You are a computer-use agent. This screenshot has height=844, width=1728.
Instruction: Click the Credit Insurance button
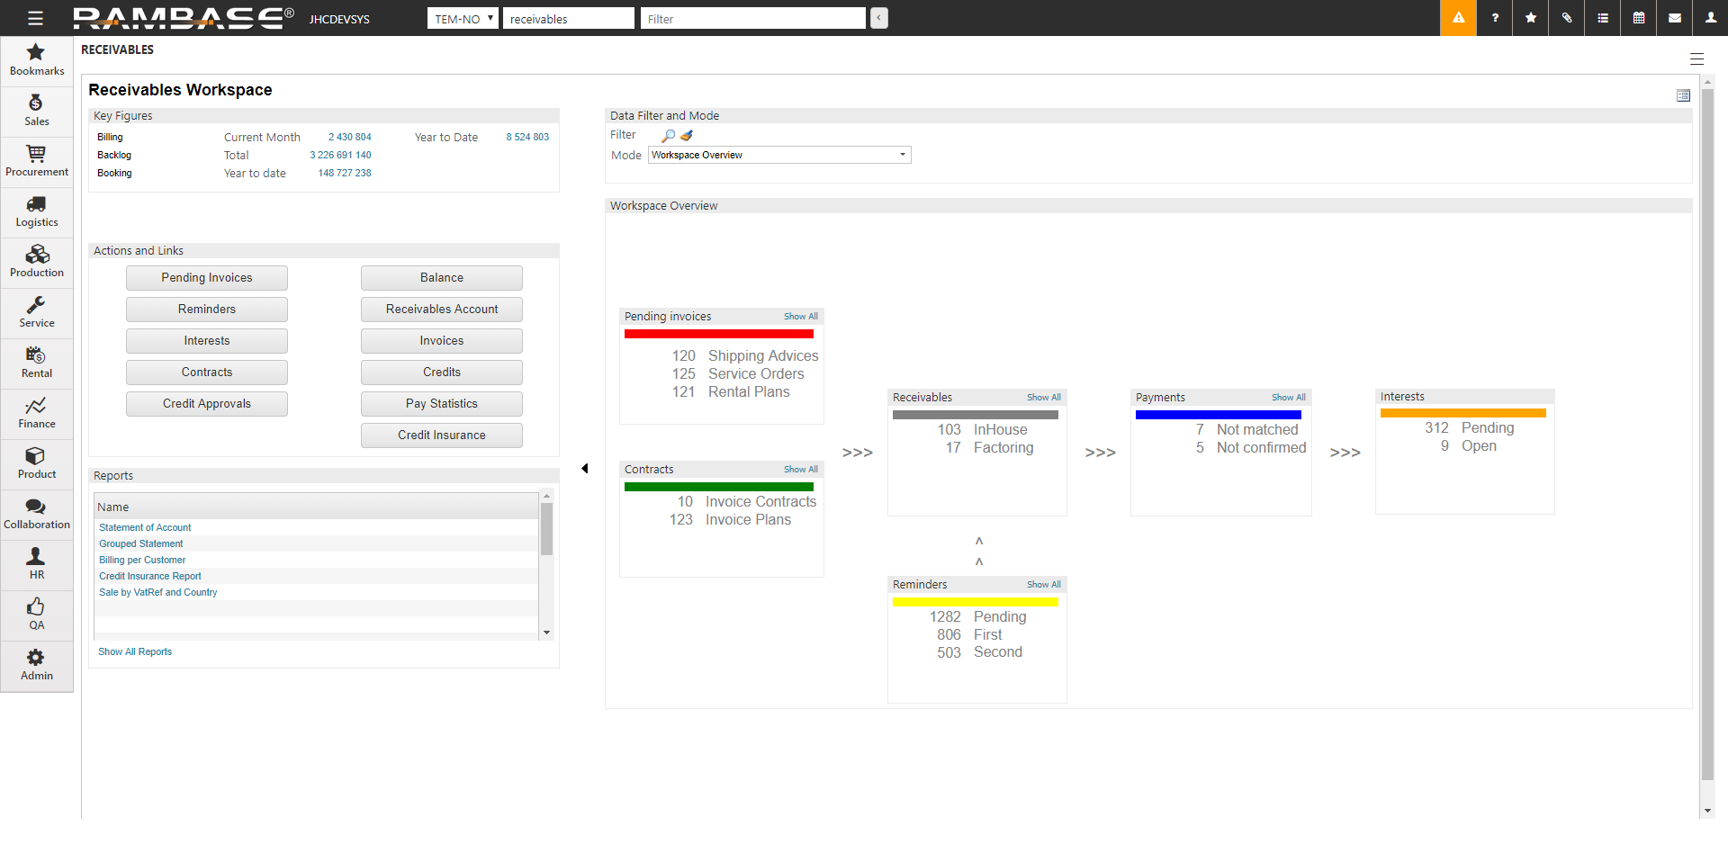(441, 435)
